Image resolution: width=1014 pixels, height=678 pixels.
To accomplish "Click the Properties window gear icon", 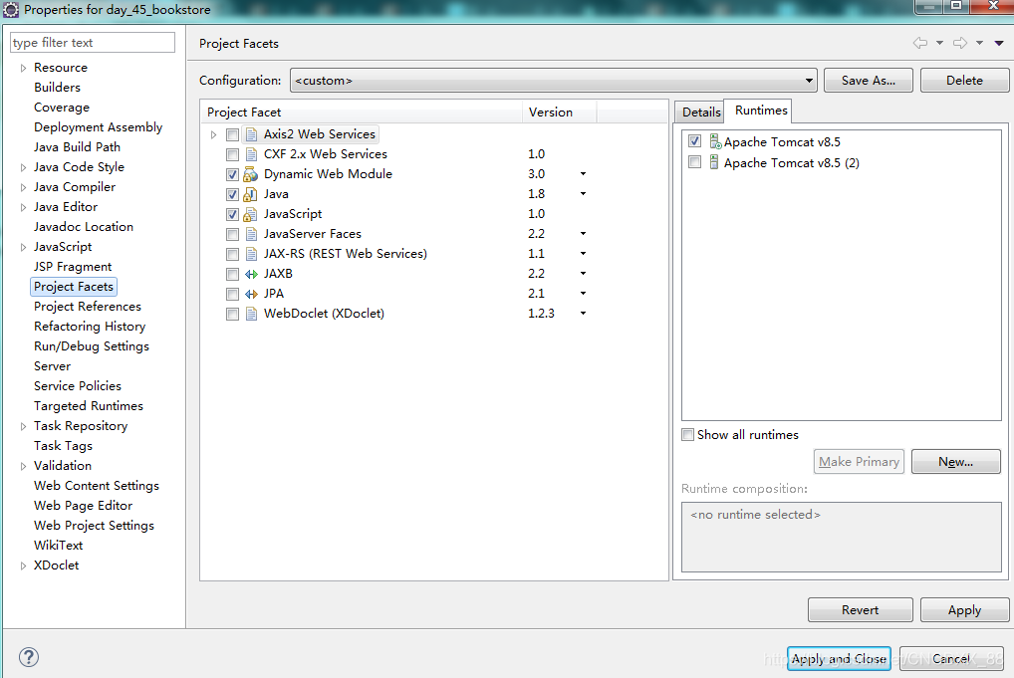I will pos(11,10).
